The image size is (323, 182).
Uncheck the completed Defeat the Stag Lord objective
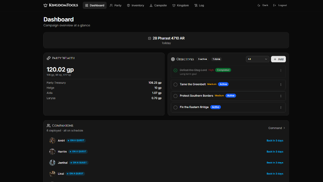click(x=175, y=70)
